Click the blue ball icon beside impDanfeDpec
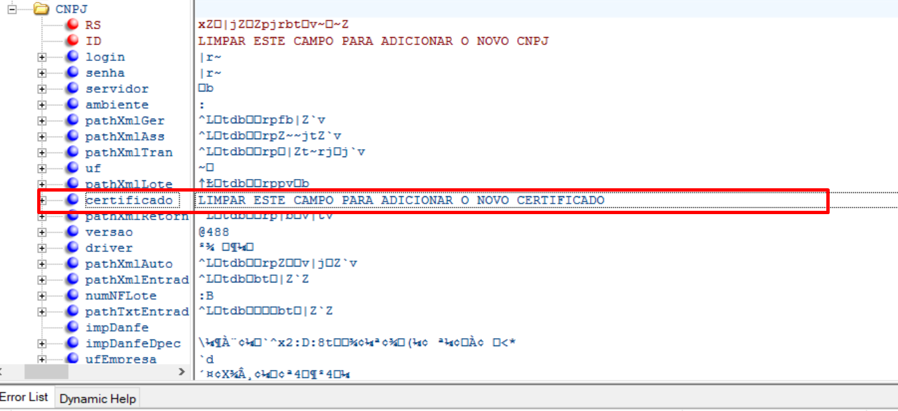 pos(72,343)
